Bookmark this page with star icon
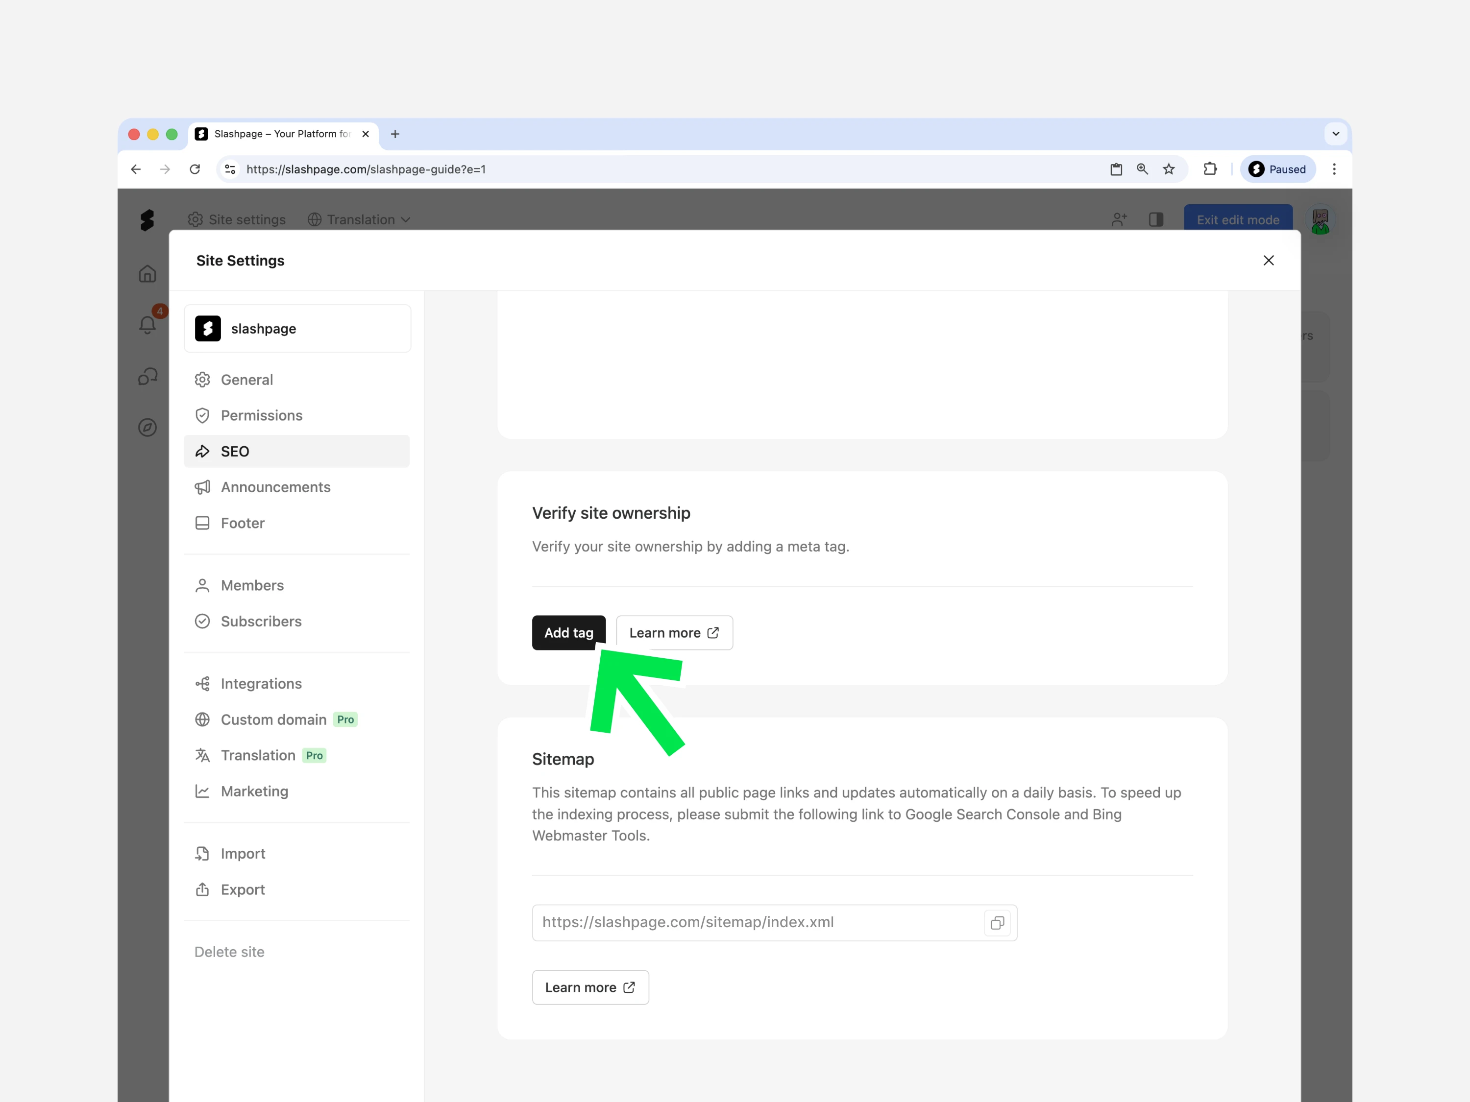Screen dimensions: 1470x1102 (x=1169, y=169)
